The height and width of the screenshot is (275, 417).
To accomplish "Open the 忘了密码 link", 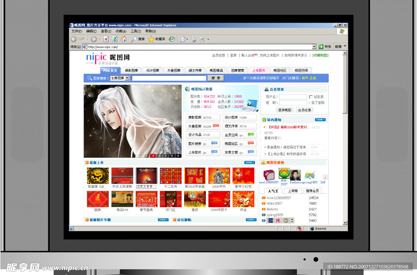I will pos(318,102).
